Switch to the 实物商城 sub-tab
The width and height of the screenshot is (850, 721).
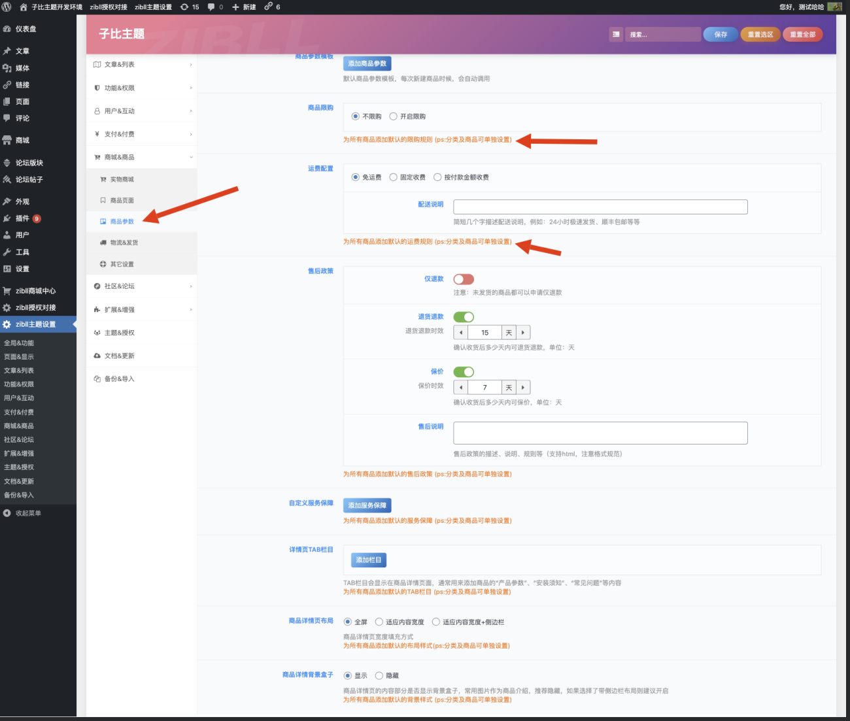point(122,179)
